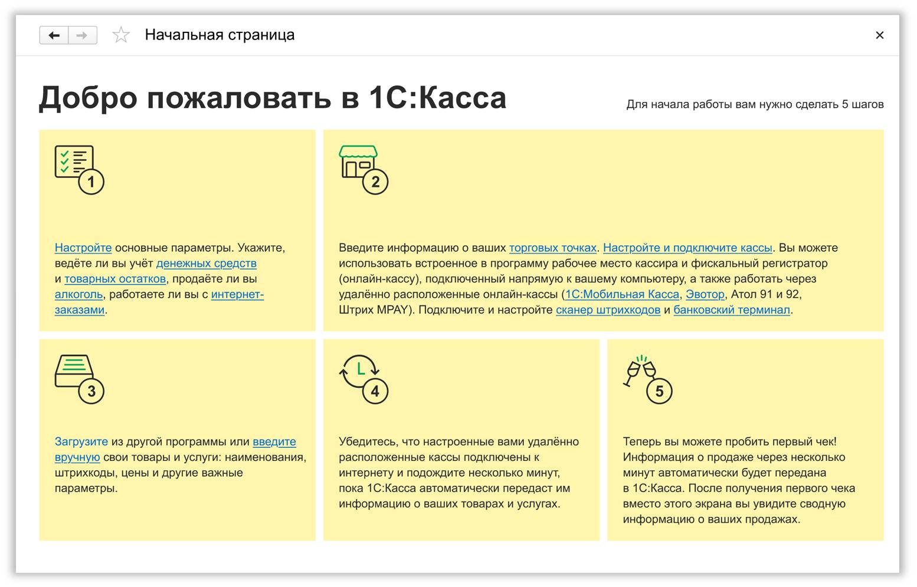The height and width of the screenshot is (587, 917).
Task: Open the алкоголь settings link
Action: [x=78, y=294]
